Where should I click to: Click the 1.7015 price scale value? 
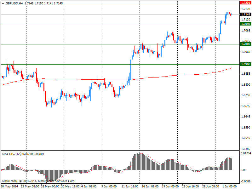click(x=246, y=41)
